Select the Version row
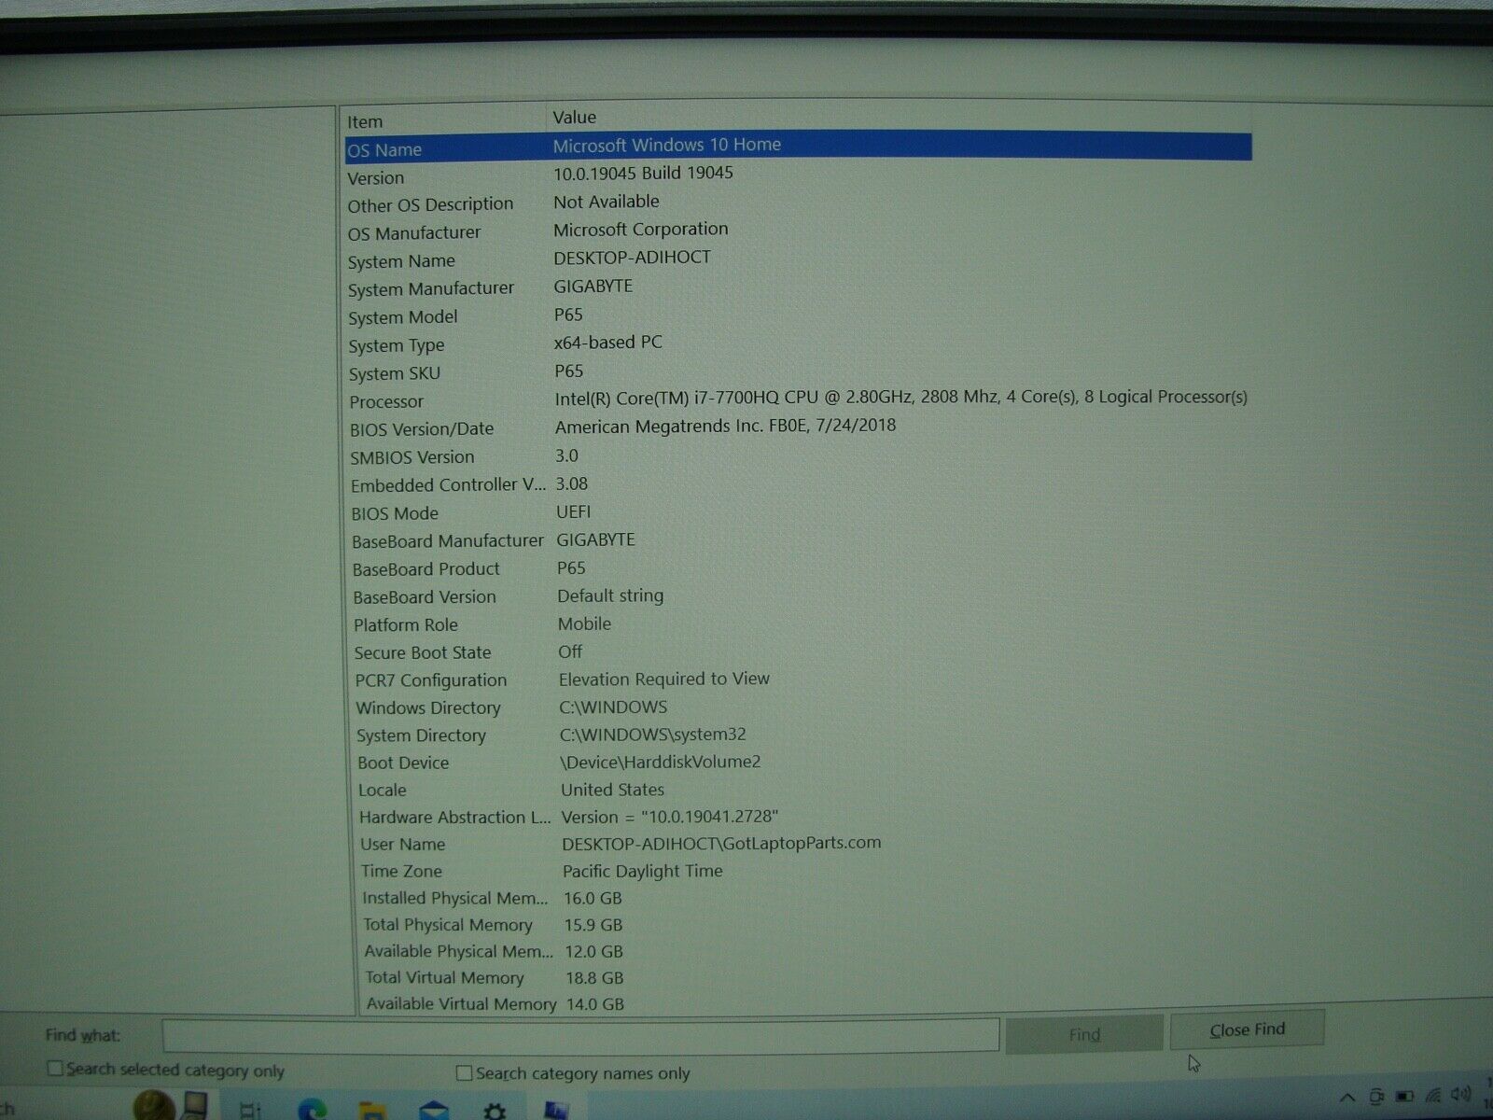 click(x=798, y=175)
